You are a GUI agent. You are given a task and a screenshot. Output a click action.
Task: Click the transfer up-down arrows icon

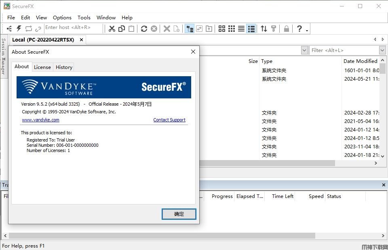coord(264,29)
